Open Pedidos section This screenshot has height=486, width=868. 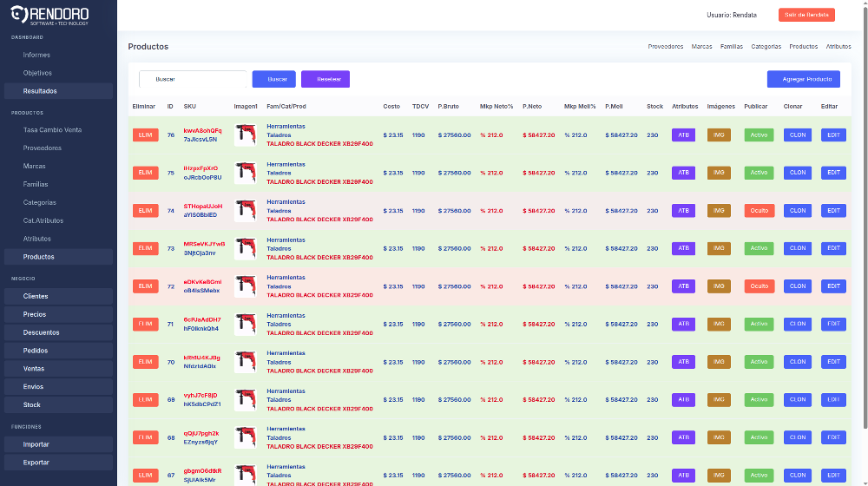point(58,351)
